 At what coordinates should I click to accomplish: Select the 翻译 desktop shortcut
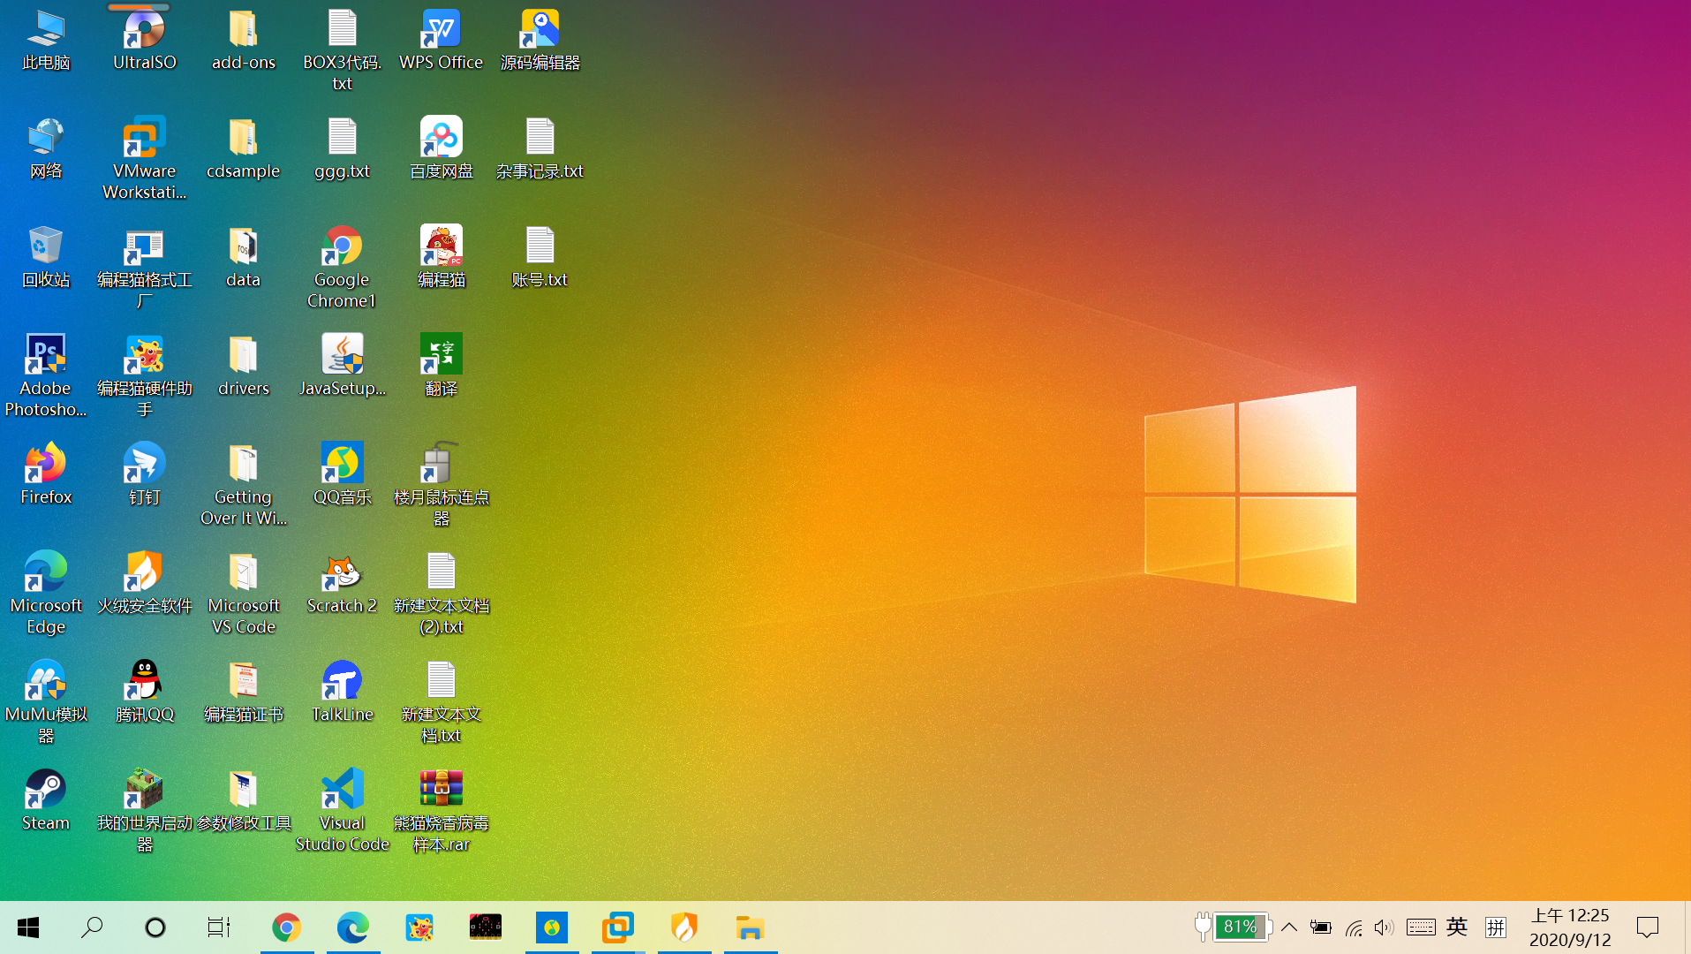tap(442, 366)
